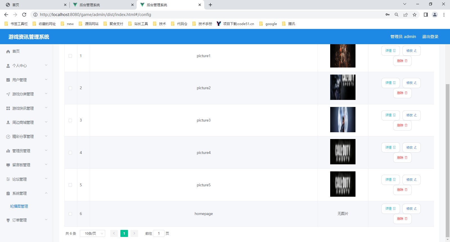Reload the page with the refresh icon
Image resolution: width=450 pixels, height=242 pixels.
(24, 15)
